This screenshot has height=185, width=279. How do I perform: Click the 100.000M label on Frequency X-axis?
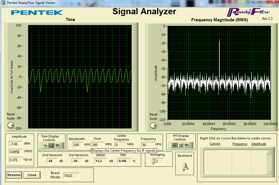click(x=270, y=124)
